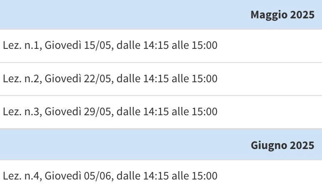The width and height of the screenshot is (322, 192).
Task: Select the Lez. n.2 lesson label
Action: [x=21, y=78]
